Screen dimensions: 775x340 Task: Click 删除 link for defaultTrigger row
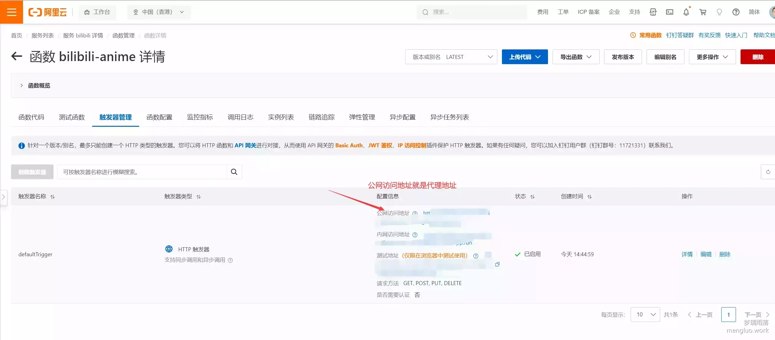click(725, 254)
